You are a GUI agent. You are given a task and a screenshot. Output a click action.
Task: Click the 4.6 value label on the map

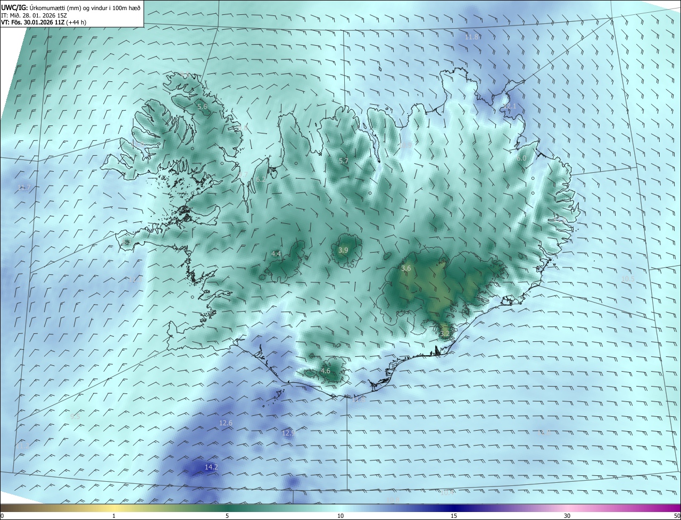pos(326,371)
